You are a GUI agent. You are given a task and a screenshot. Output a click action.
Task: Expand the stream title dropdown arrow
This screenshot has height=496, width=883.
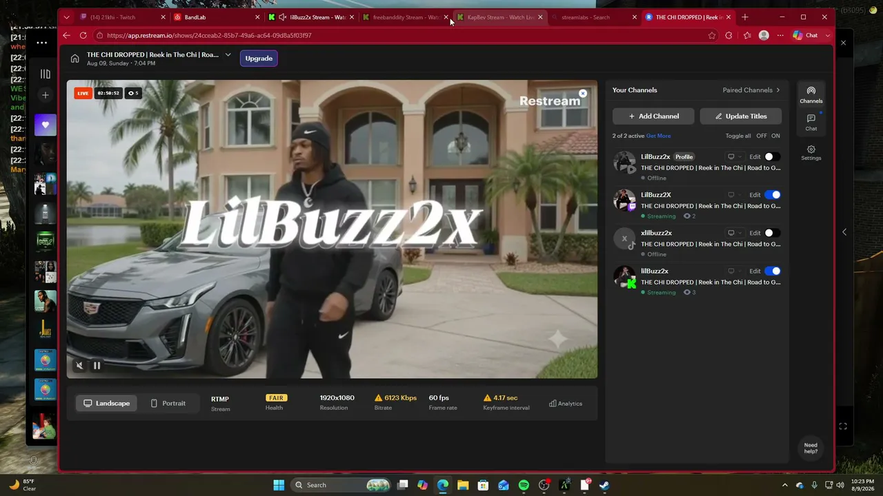click(x=228, y=54)
